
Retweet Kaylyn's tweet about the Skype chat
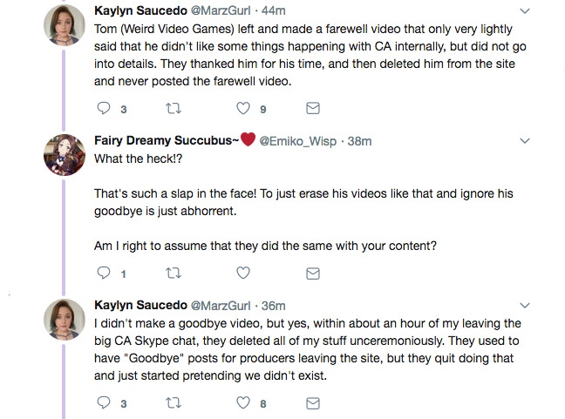click(173, 403)
